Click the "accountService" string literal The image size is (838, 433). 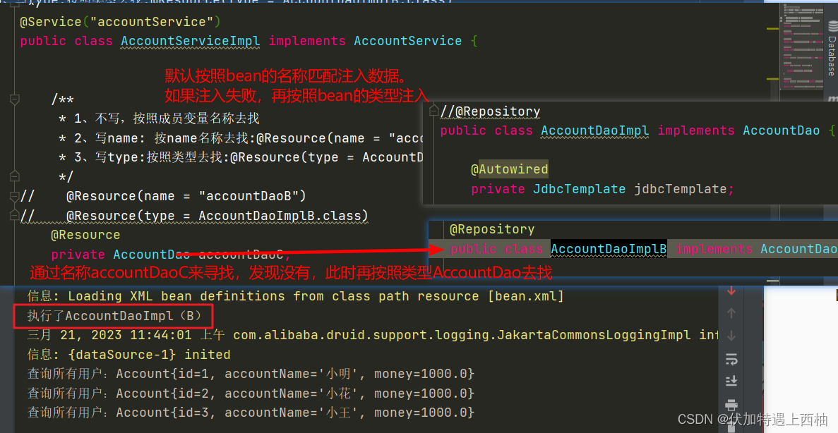click(152, 22)
